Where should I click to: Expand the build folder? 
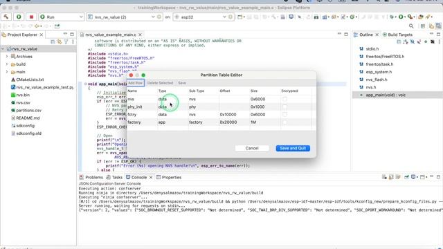coord(7,64)
